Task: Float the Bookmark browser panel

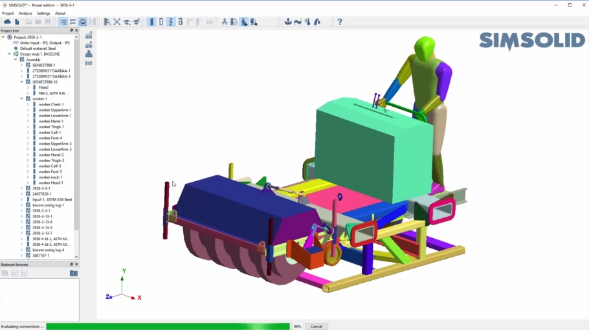Action: click(71, 264)
